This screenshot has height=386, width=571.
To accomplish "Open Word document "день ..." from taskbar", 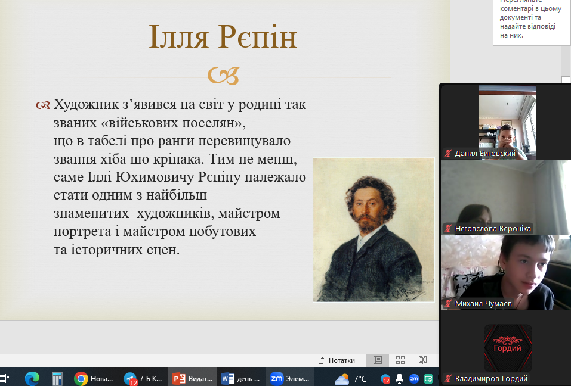I will coord(241,379).
